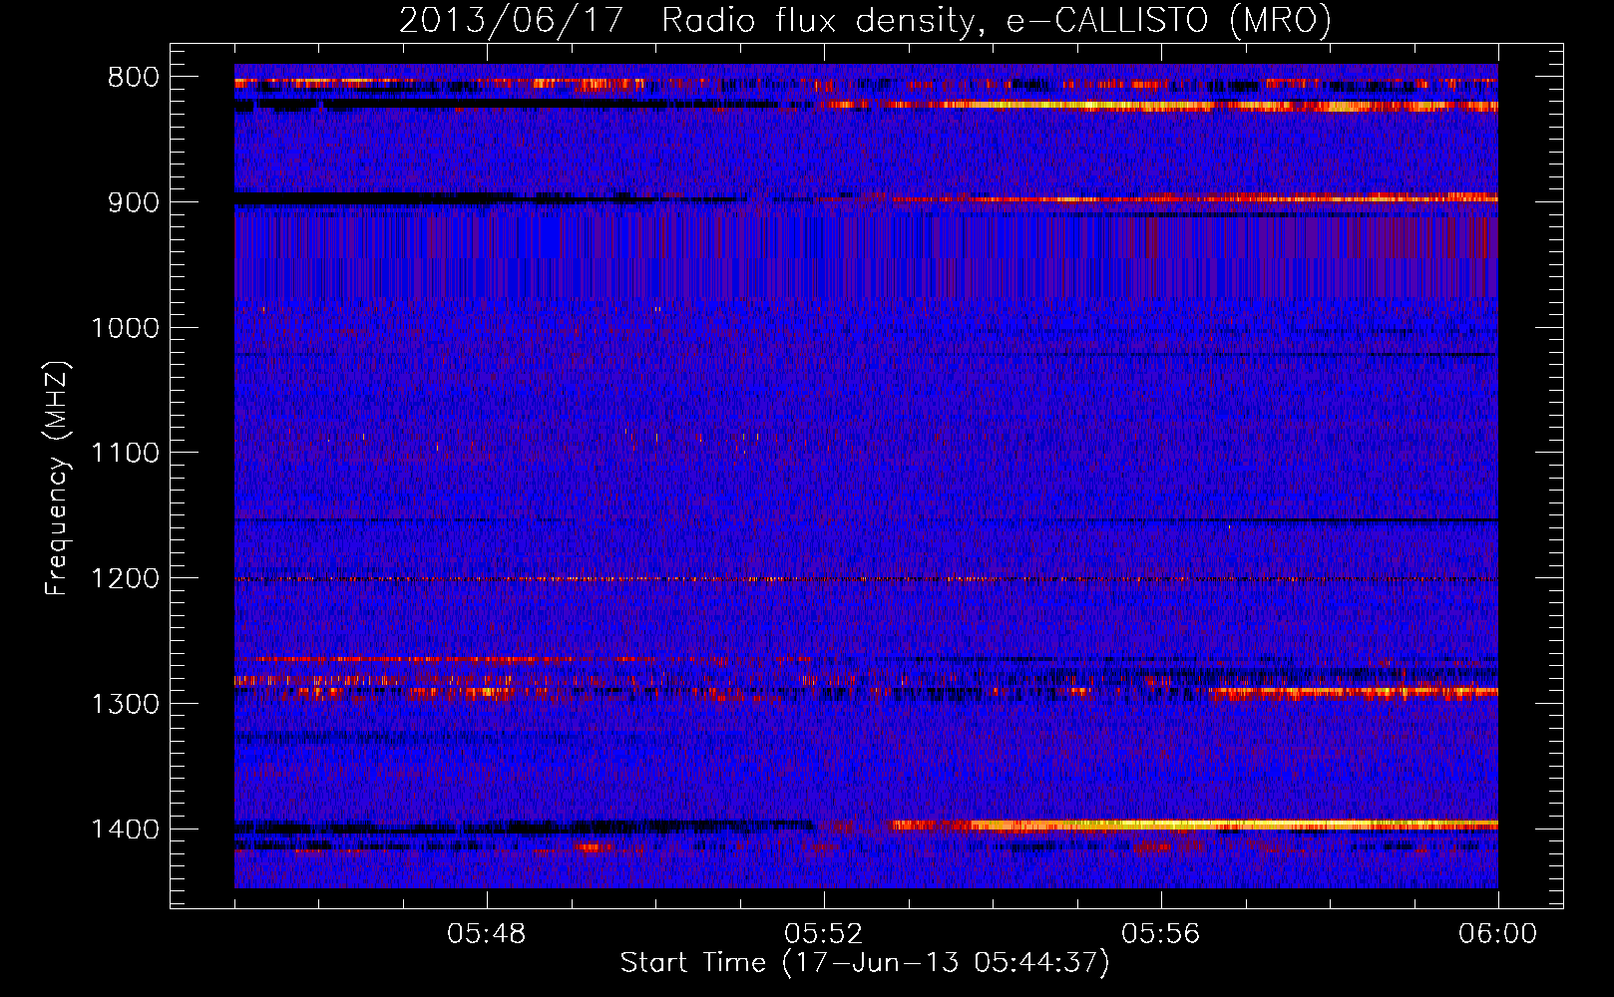Click the 1000 frequency tick label
Image resolution: width=1614 pixels, height=997 pixels.
125,328
